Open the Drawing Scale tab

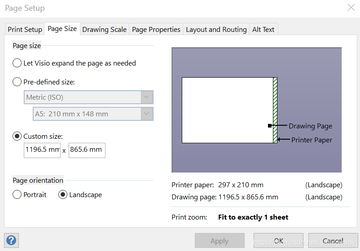point(105,29)
